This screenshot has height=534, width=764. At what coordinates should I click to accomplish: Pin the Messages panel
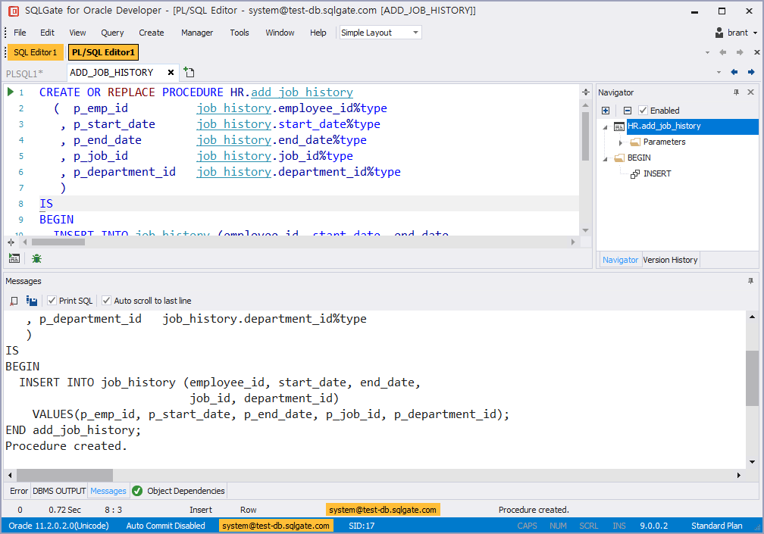point(751,281)
